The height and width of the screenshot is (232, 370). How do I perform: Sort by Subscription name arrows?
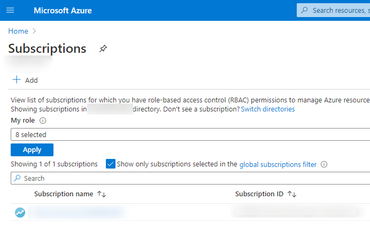coord(102,194)
